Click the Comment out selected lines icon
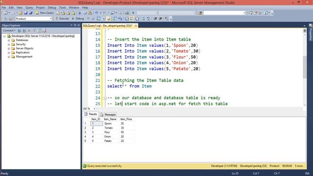313x176 pixels. (x=143, y=19)
